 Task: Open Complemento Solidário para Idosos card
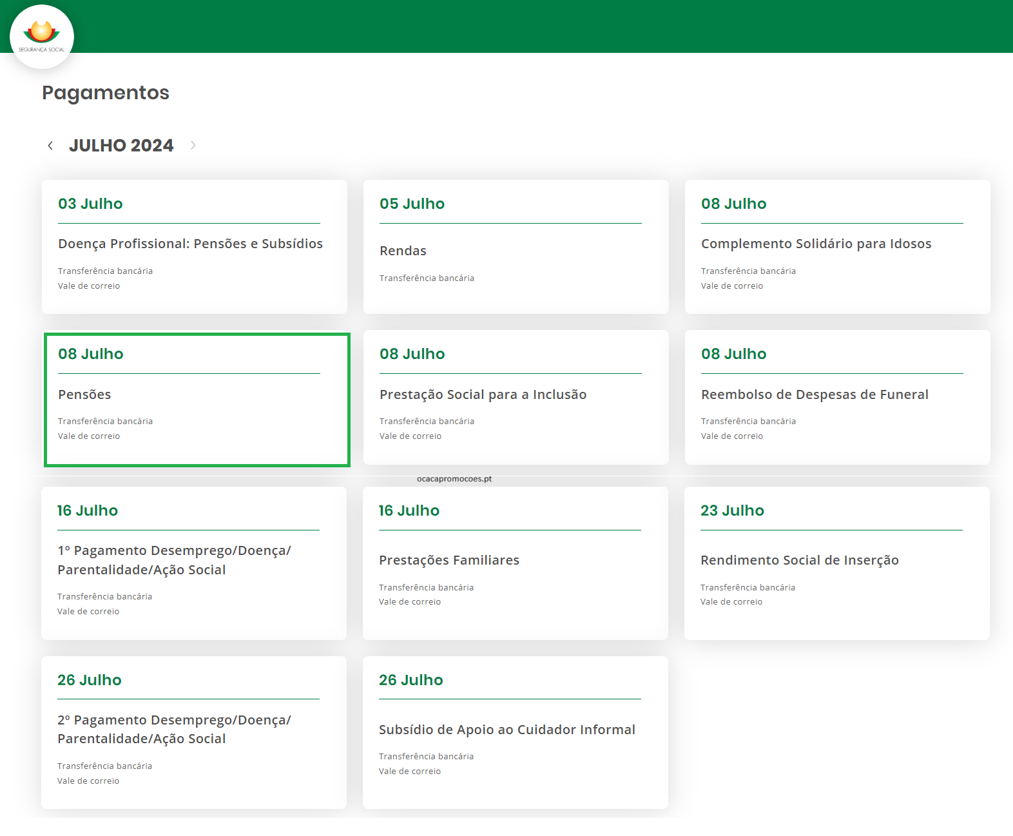tap(816, 244)
